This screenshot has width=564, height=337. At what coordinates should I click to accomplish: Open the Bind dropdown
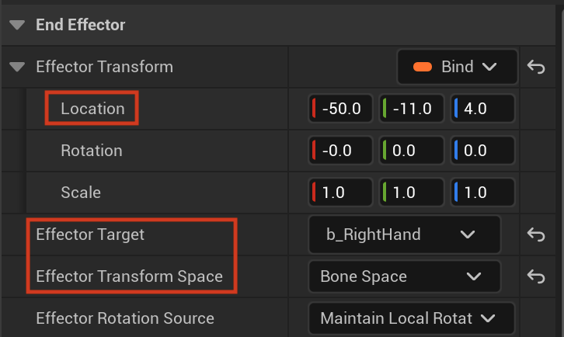click(457, 67)
